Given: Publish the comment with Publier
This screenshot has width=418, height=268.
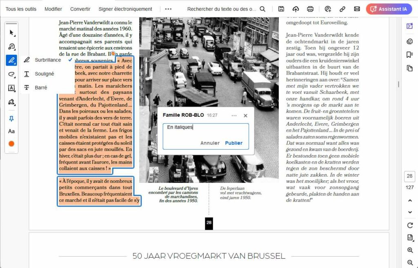Looking at the screenshot, I should (x=234, y=143).
